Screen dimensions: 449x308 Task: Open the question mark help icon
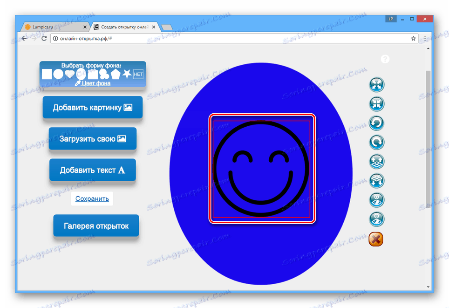pos(385,59)
